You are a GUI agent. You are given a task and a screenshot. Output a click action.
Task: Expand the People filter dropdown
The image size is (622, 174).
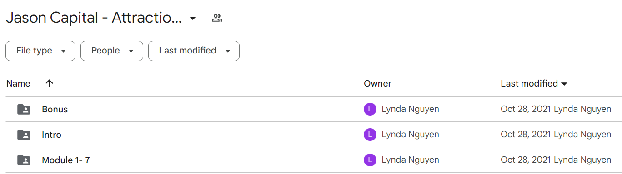pyautogui.click(x=112, y=51)
